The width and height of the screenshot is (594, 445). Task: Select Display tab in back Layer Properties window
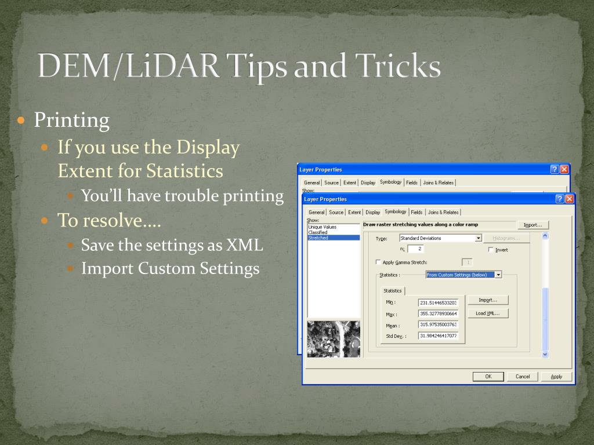[x=368, y=183]
